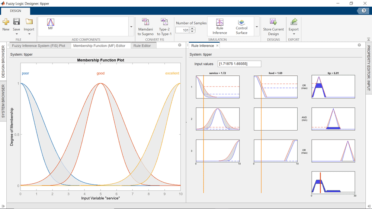The image size is (372, 209).
Task: Click 'tip = 6.01' heading
Action: (x=333, y=73)
